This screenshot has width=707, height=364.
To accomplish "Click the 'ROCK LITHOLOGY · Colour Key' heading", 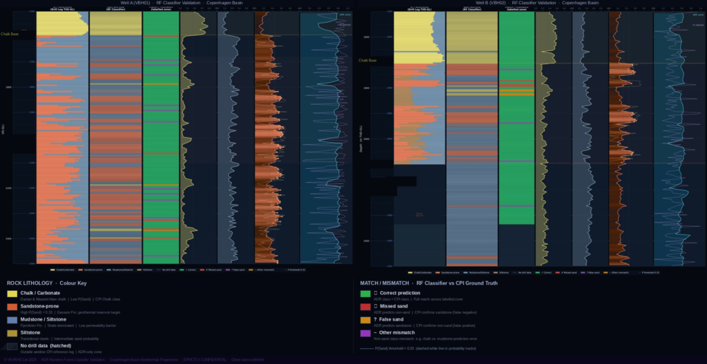I will (47, 283).
